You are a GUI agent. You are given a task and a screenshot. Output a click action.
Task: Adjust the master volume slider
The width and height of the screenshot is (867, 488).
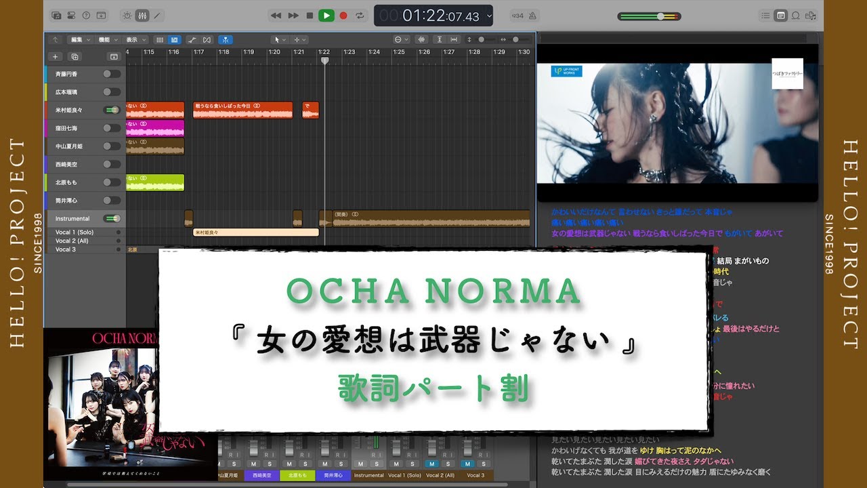pos(650,16)
